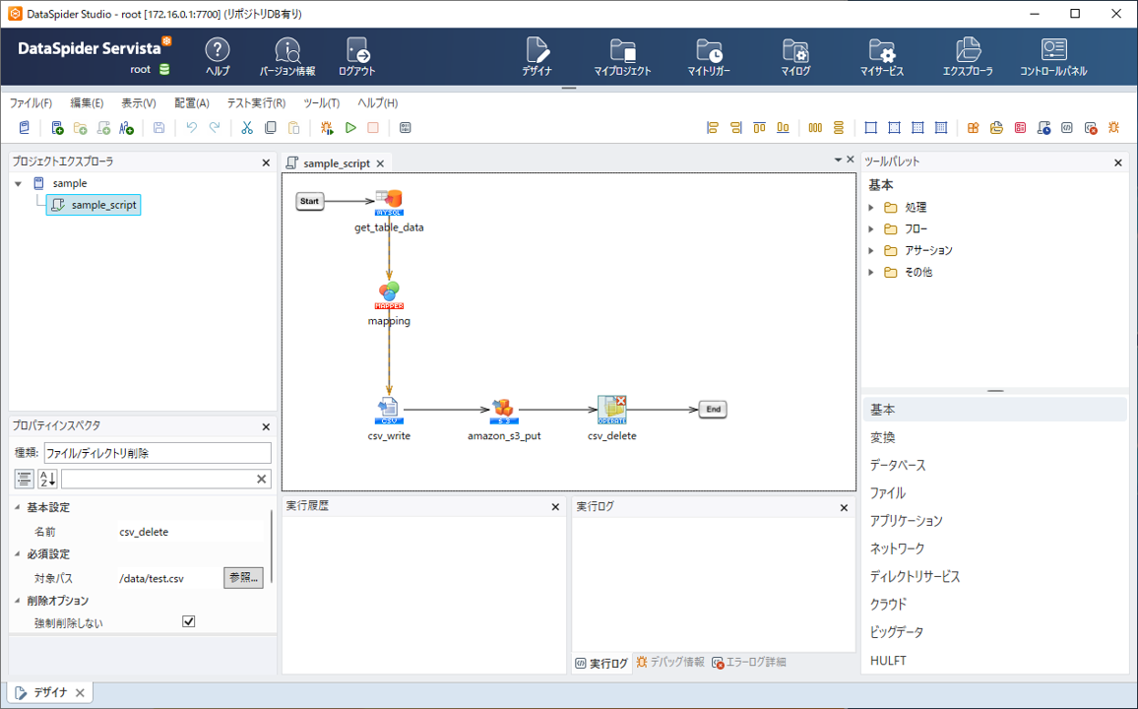Click the copy toolbar icon
1138x709 pixels.
[x=270, y=128]
